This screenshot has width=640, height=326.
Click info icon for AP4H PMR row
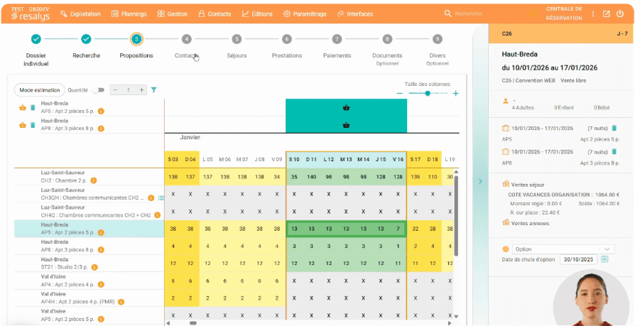[121, 302]
